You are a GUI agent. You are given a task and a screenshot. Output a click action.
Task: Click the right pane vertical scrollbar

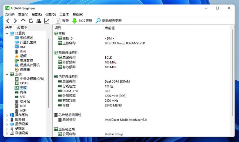[x=232, y=73]
